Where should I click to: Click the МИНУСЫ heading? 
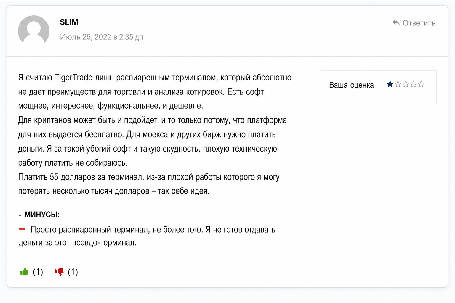pyautogui.click(x=42, y=215)
